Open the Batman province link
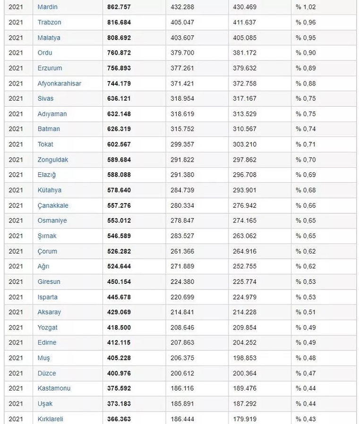Image resolution: width=359 pixels, height=424 pixels. click(x=49, y=129)
